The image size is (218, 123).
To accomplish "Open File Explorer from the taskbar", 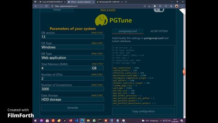I will click(x=88, y=121).
